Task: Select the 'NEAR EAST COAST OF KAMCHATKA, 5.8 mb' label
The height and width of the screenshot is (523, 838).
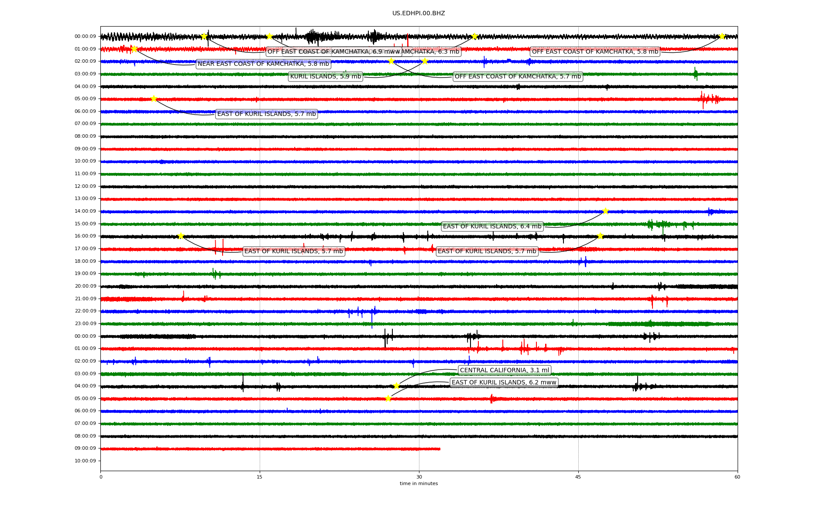Action: pos(263,64)
